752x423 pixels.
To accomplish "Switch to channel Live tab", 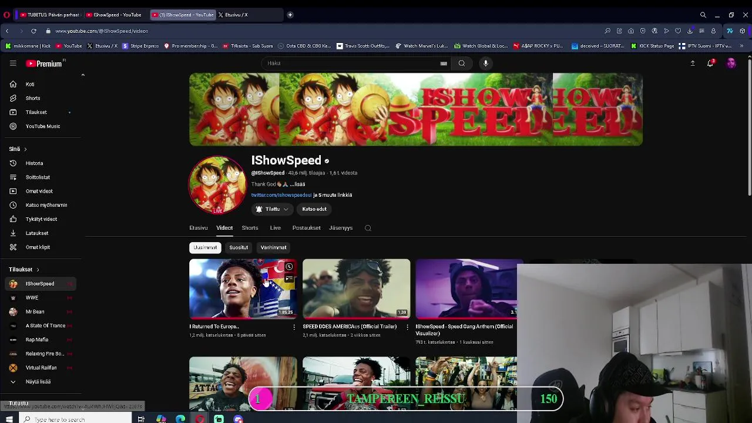I will coord(275,228).
